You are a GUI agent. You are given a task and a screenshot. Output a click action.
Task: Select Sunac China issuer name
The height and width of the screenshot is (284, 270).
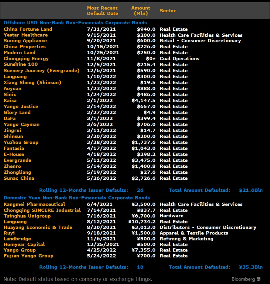coord(19,178)
